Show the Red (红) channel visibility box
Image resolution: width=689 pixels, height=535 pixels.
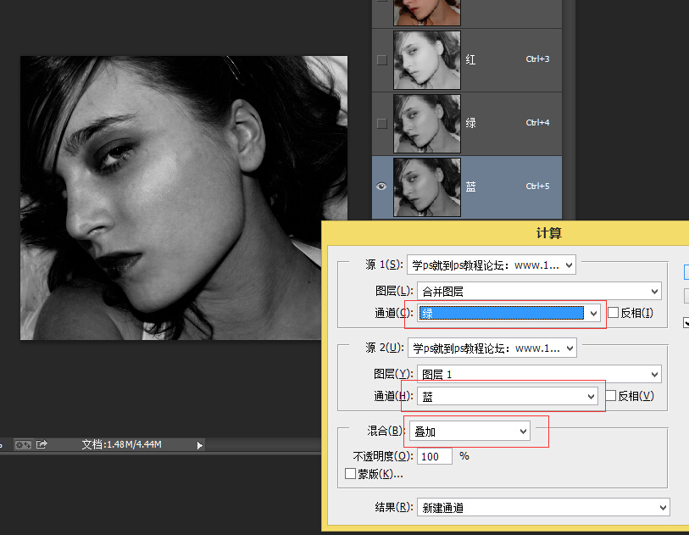381,59
